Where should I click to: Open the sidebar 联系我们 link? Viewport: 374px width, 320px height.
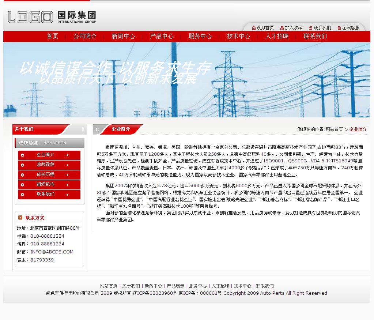[x=46, y=195]
